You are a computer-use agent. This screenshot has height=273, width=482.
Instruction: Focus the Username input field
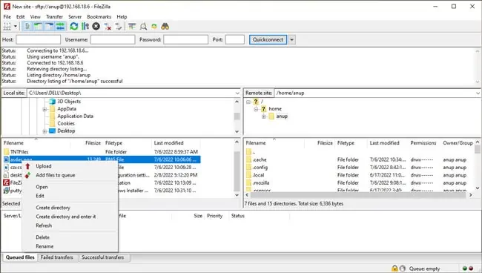click(113, 39)
